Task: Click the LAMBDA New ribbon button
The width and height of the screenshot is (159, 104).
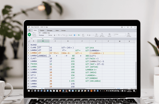Action: click(46, 33)
